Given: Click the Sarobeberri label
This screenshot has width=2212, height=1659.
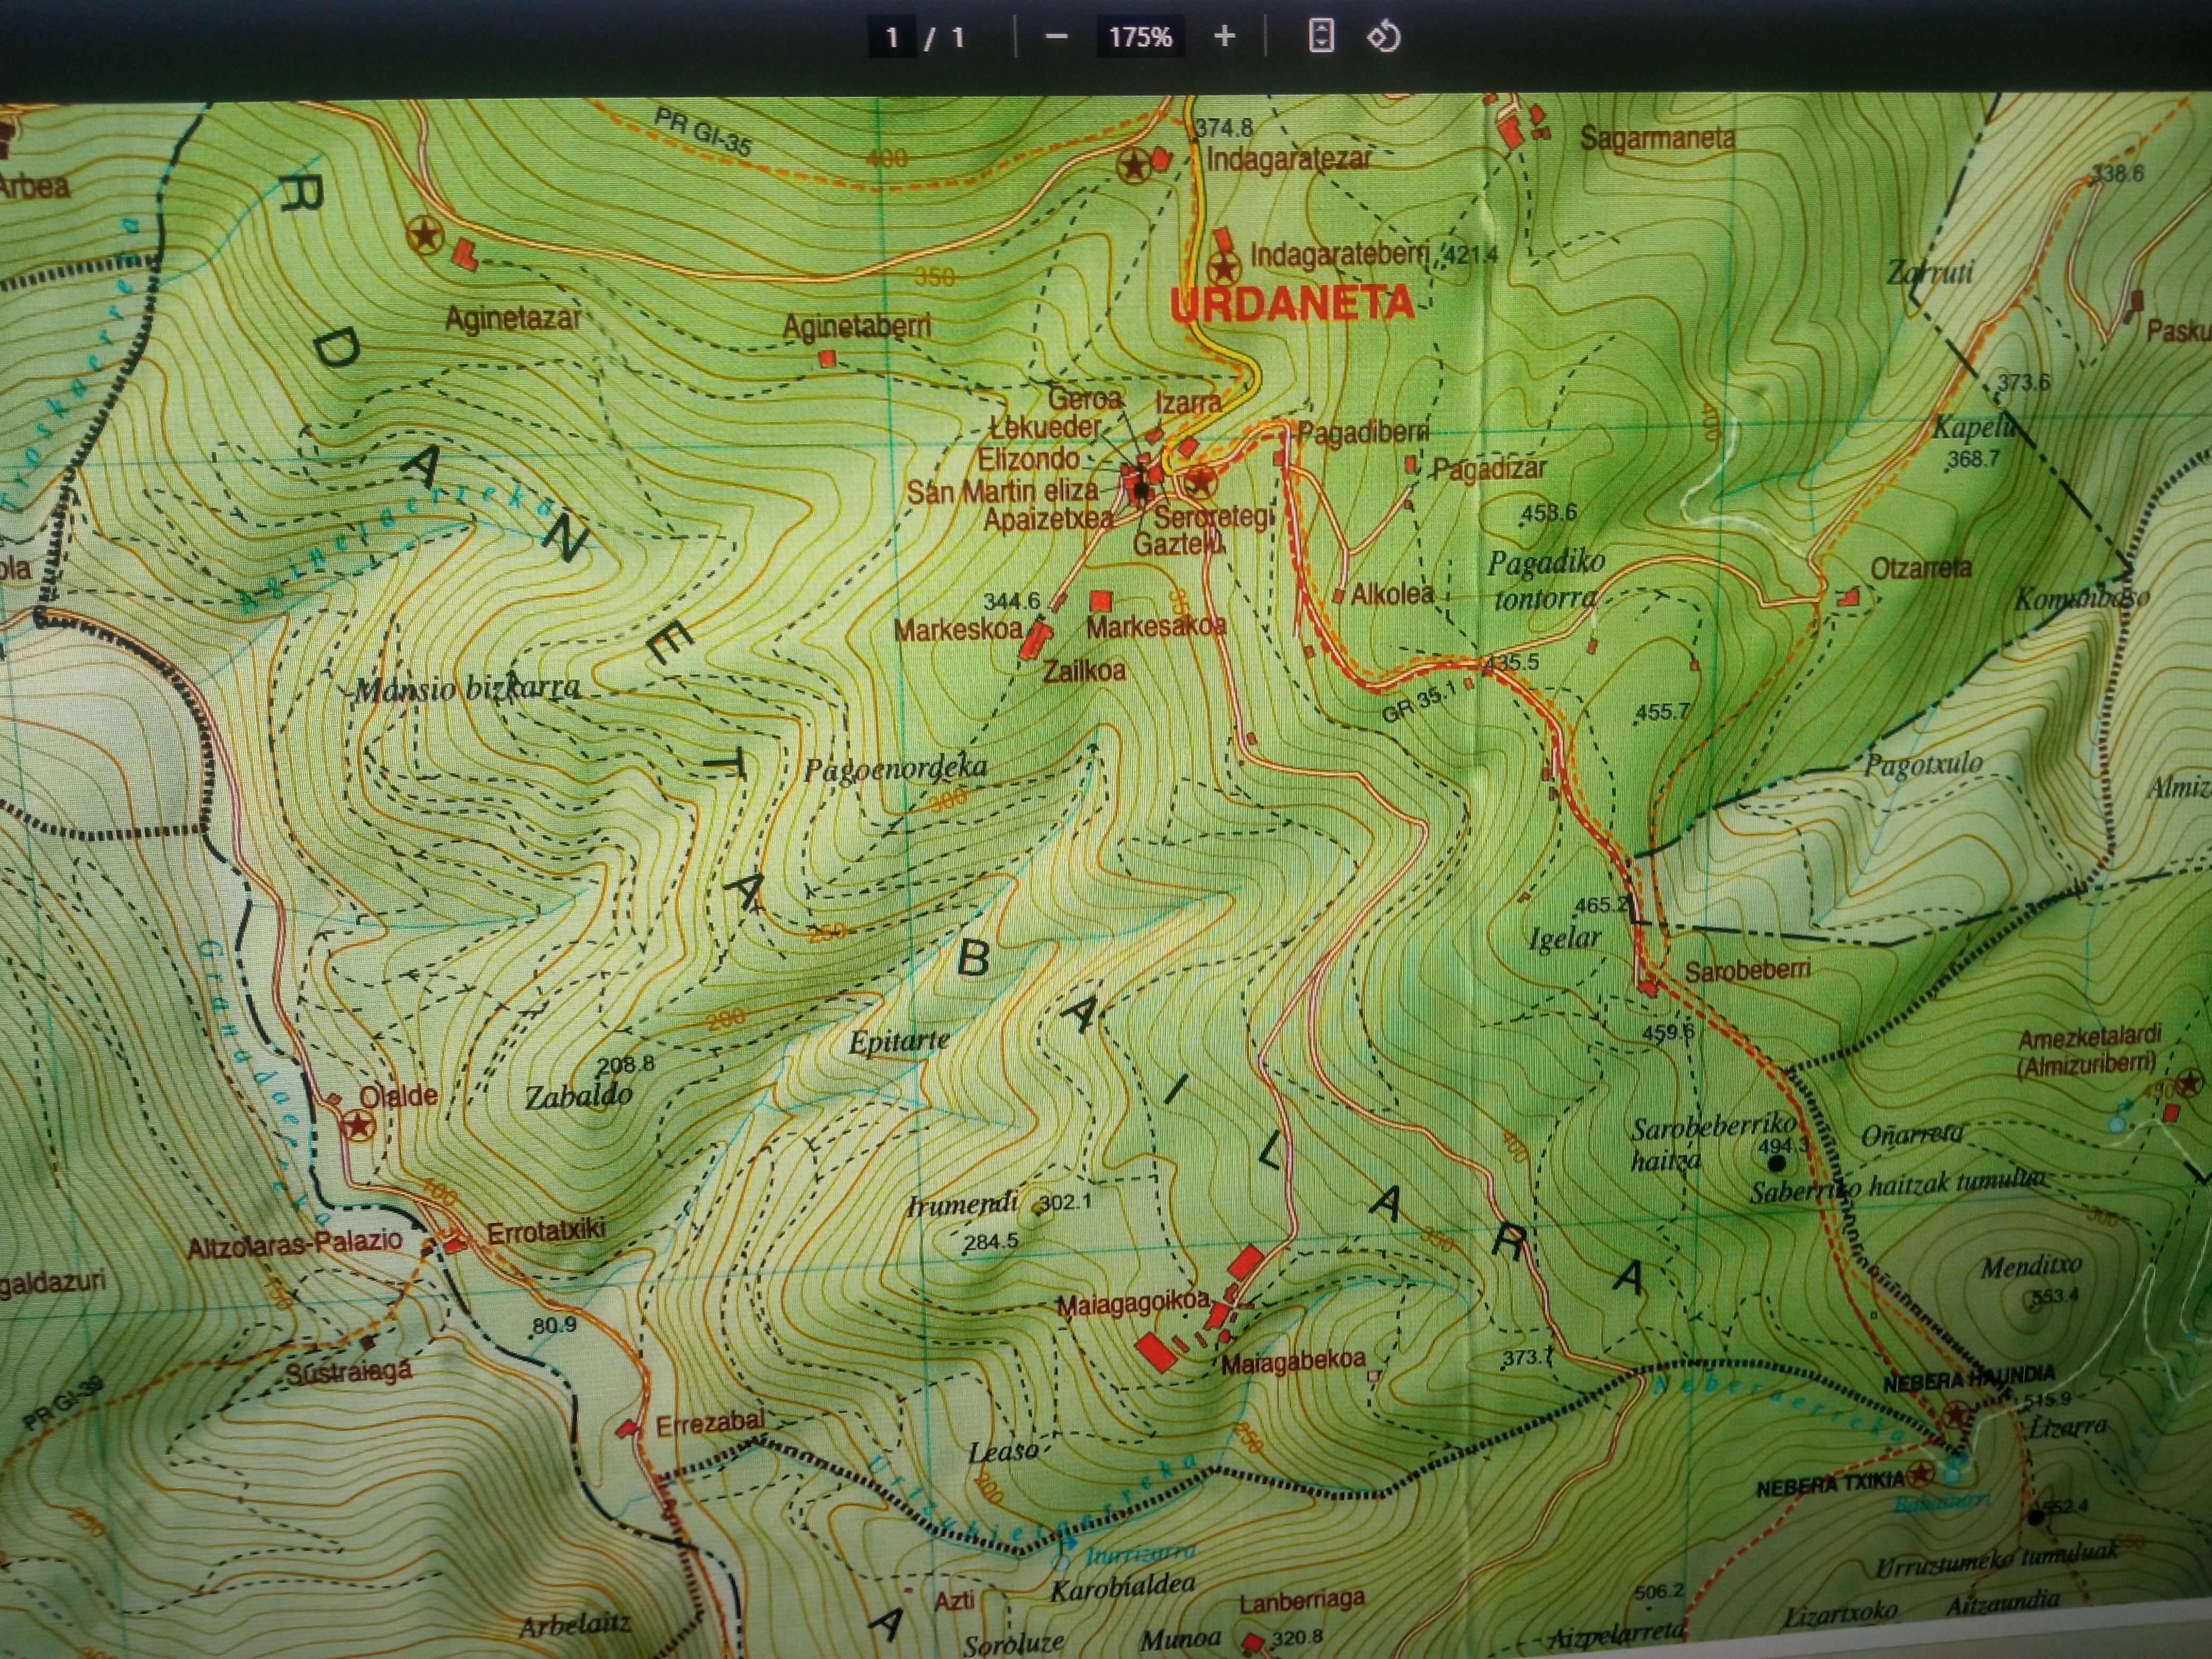Looking at the screenshot, I should (x=1747, y=970).
